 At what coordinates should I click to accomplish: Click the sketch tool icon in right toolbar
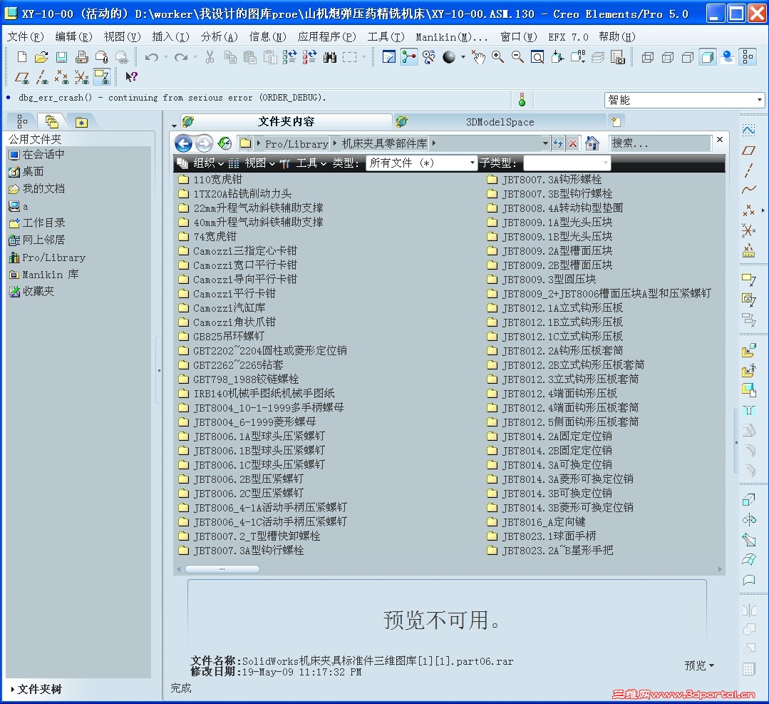748,130
